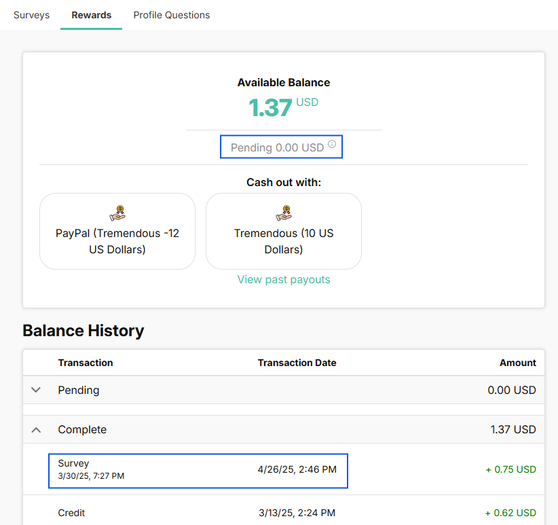Click the hand-coin icon above PayPal option
The width and height of the screenshot is (558, 525).
pos(117,213)
